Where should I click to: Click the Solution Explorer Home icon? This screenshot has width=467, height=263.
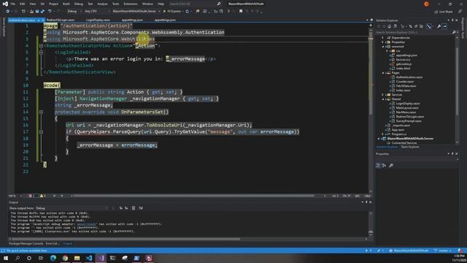pos(389,26)
